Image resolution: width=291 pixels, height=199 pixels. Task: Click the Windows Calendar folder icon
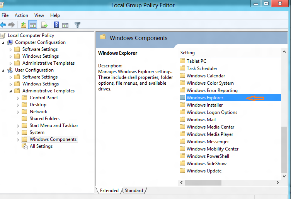pos(182,75)
